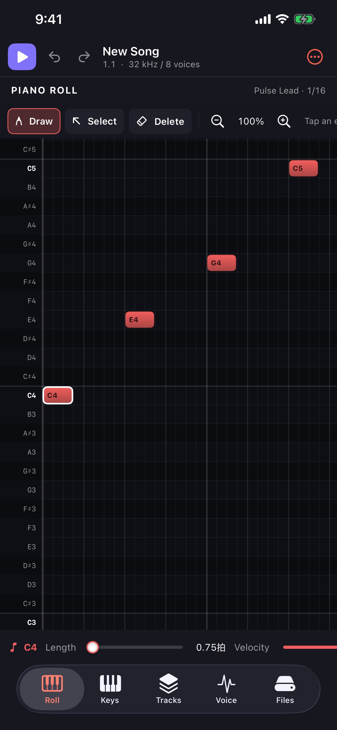Open the Voice tab
Image resolution: width=337 pixels, height=730 pixels.
click(226, 689)
